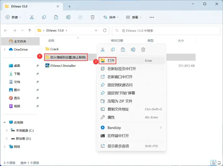The width and height of the screenshot is (223, 166).
Task: Choose 固定到快速访问
Action: pos(131,85)
